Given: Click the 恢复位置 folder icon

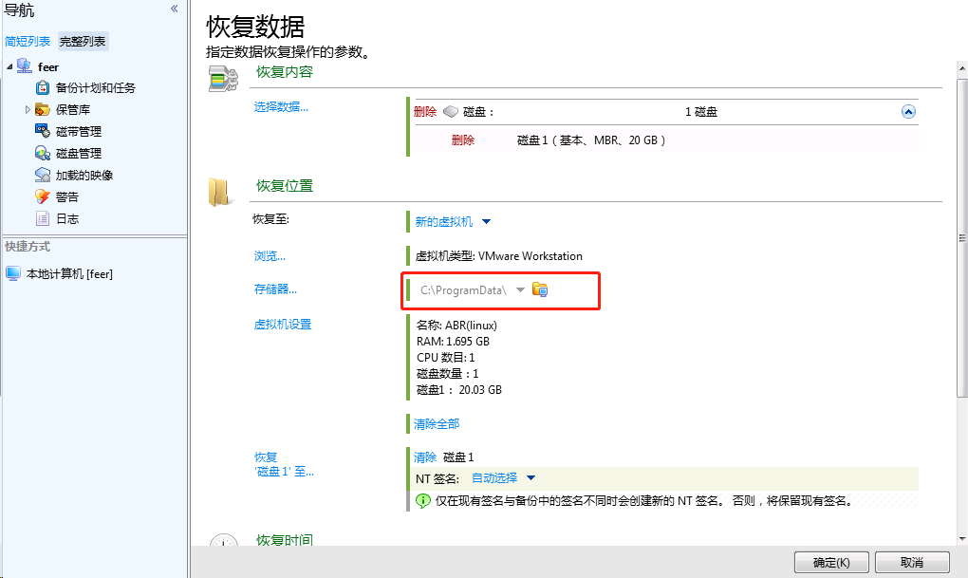Looking at the screenshot, I should click(222, 190).
